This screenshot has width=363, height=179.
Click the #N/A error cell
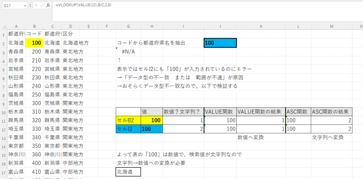[128, 52]
